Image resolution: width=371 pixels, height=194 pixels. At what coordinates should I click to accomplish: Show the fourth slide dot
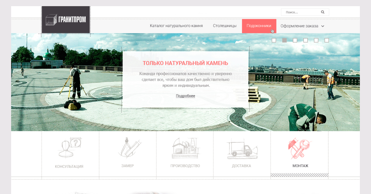(305, 40)
